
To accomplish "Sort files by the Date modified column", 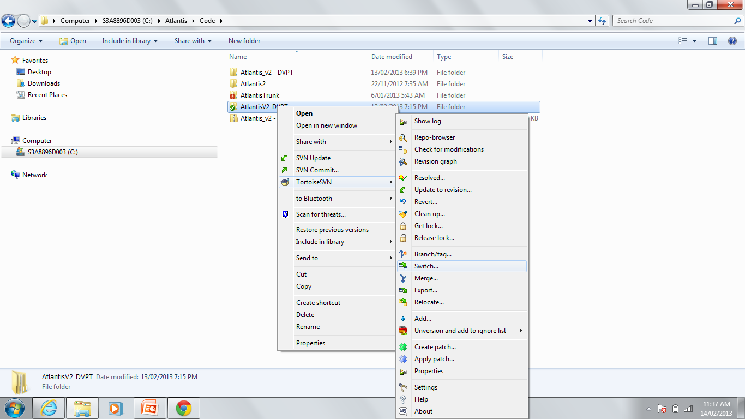I will tap(392, 57).
